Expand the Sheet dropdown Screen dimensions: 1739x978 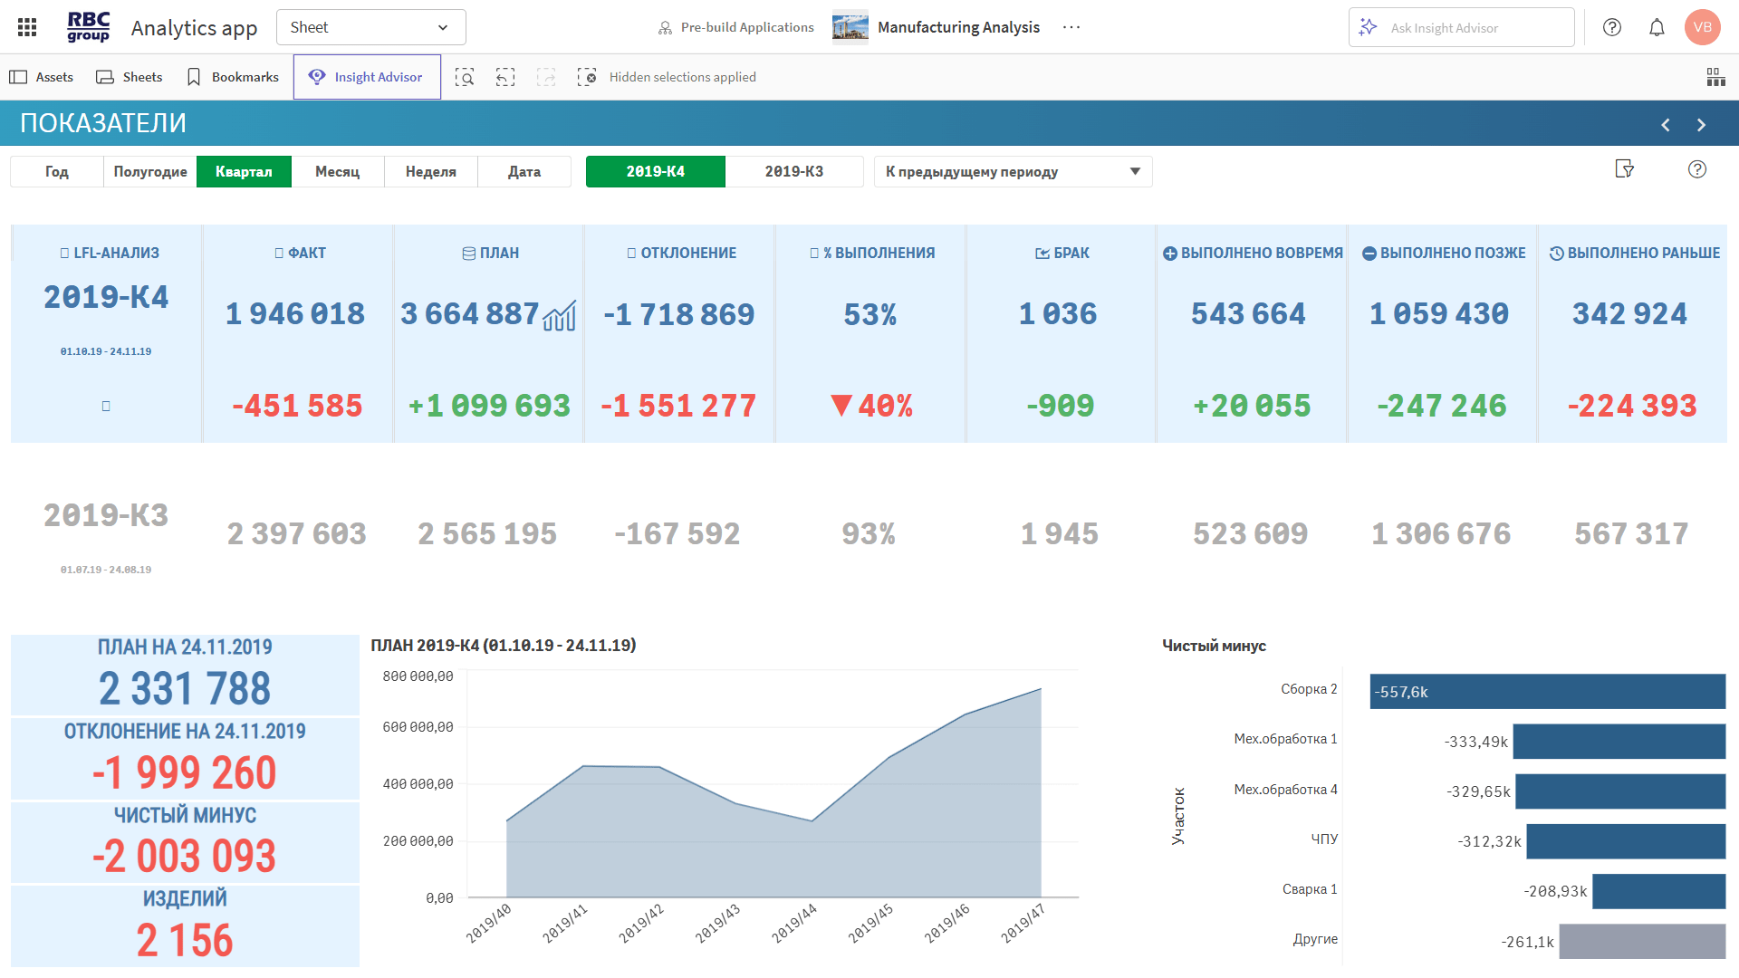click(x=370, y=27)
